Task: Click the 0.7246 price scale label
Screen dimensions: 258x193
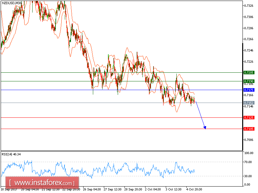Action: [x=249, y=51]
